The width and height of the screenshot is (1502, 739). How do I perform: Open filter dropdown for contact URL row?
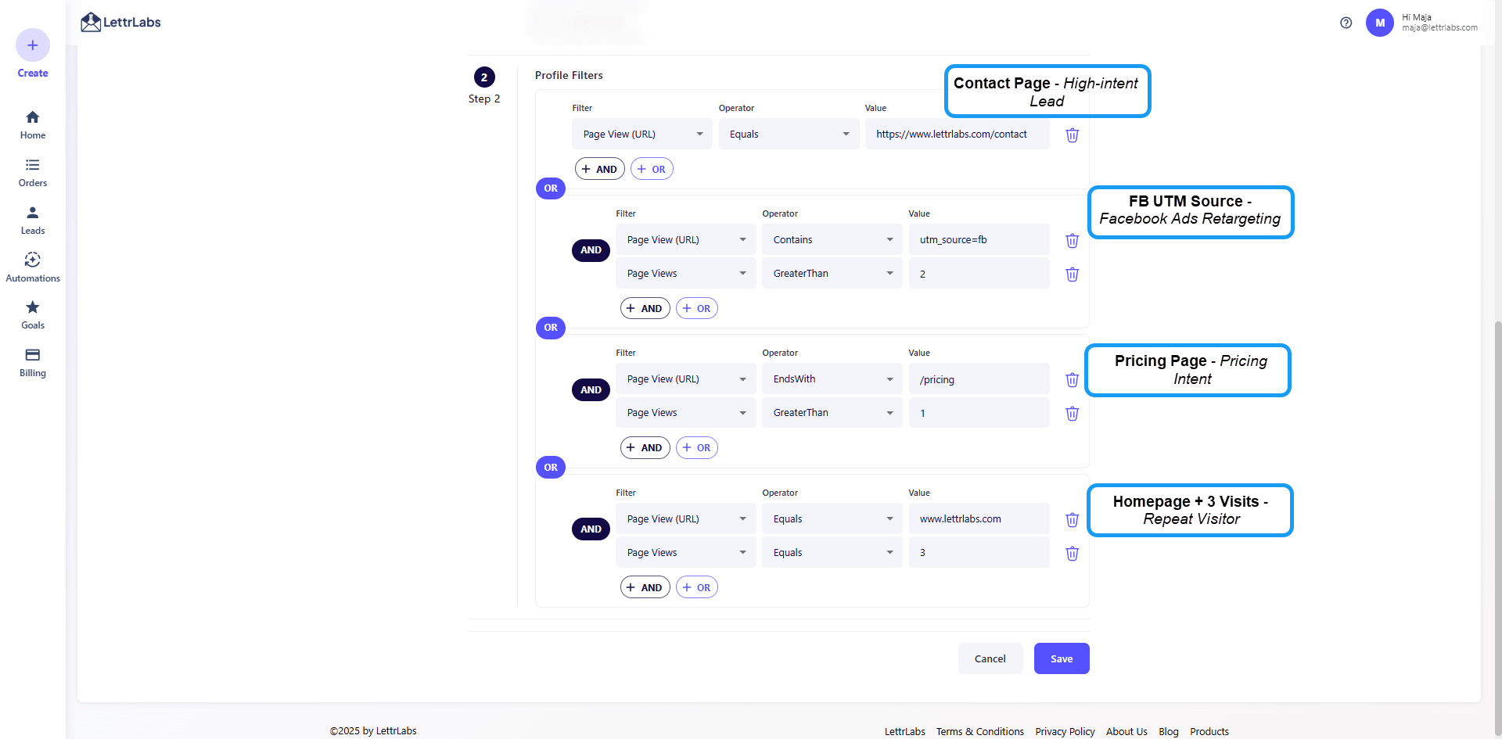coord(641,134)
